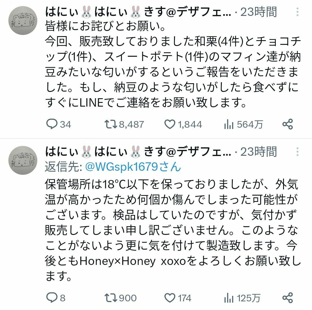Open the tweet text starting 皆様にお詫びとお願い
The width and height of the screenshot is (312, 310).
click(173, 64)
